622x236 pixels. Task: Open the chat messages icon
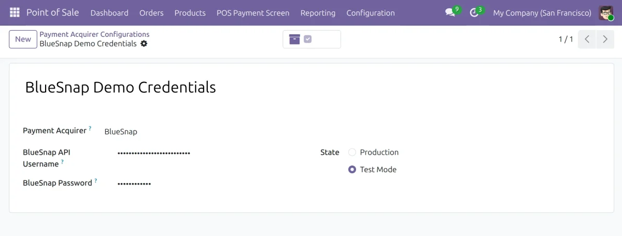[x=450, y=12]
